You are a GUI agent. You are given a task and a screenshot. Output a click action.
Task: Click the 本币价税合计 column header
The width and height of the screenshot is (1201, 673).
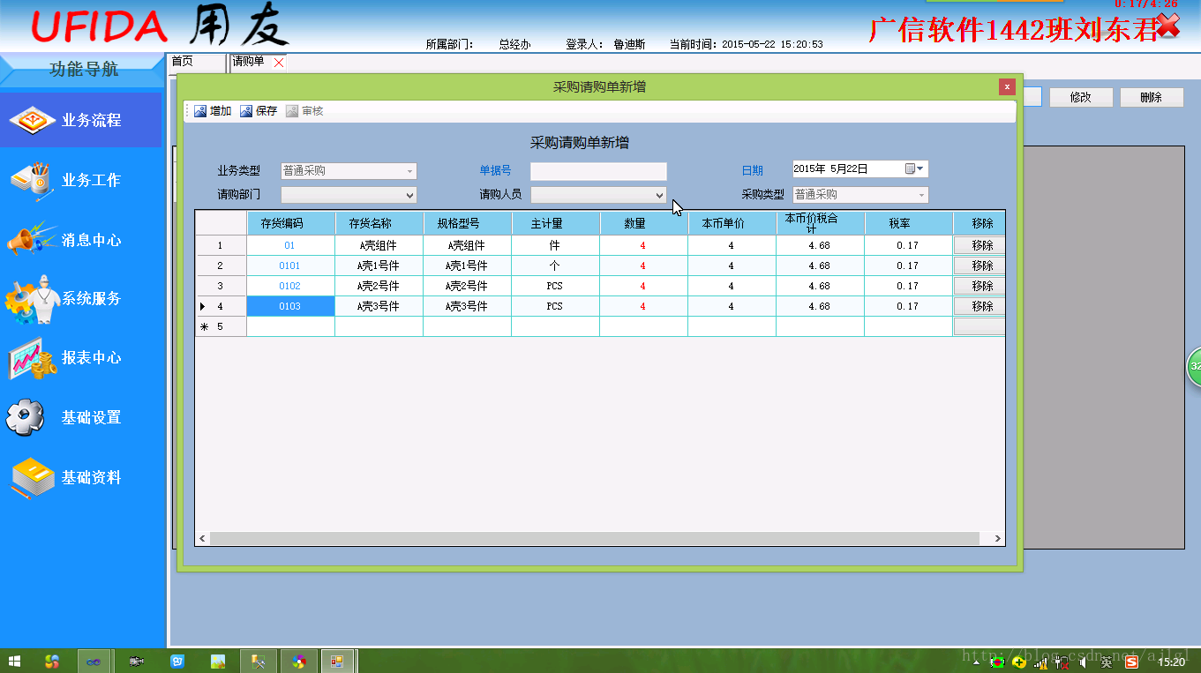[821, 223]
